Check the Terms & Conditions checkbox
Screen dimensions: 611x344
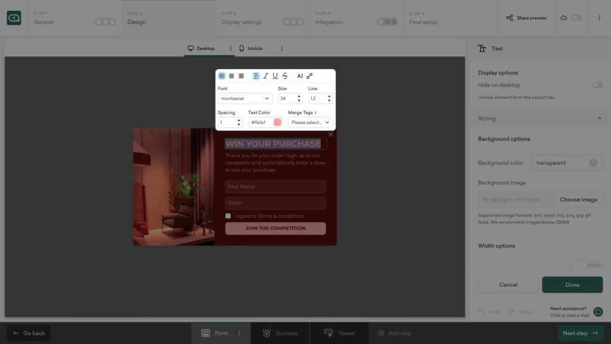pyautogui.click(x=228, y=216)
